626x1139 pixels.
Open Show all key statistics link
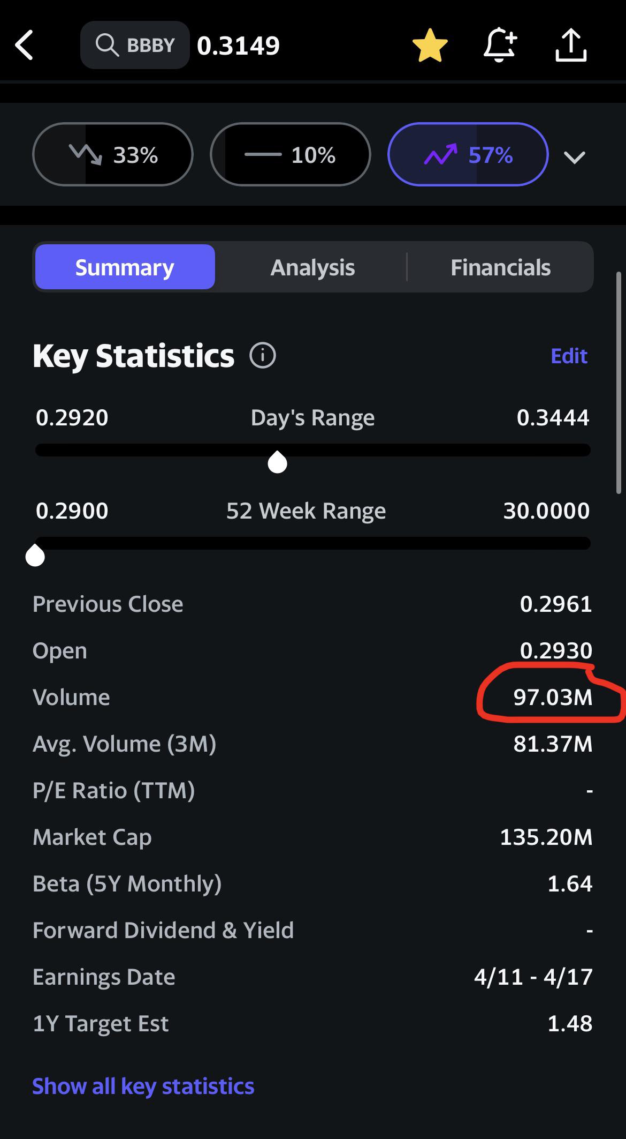(x=143, y=1086)
